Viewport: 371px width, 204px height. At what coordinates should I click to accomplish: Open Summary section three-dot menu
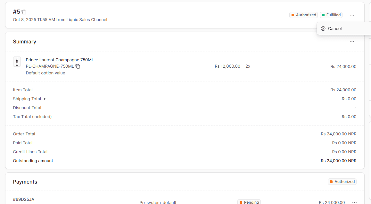pos(352,42)
